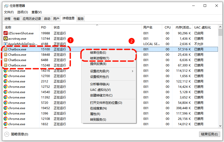
Task: Sort by the CPU column header
Action: [167, 27]
